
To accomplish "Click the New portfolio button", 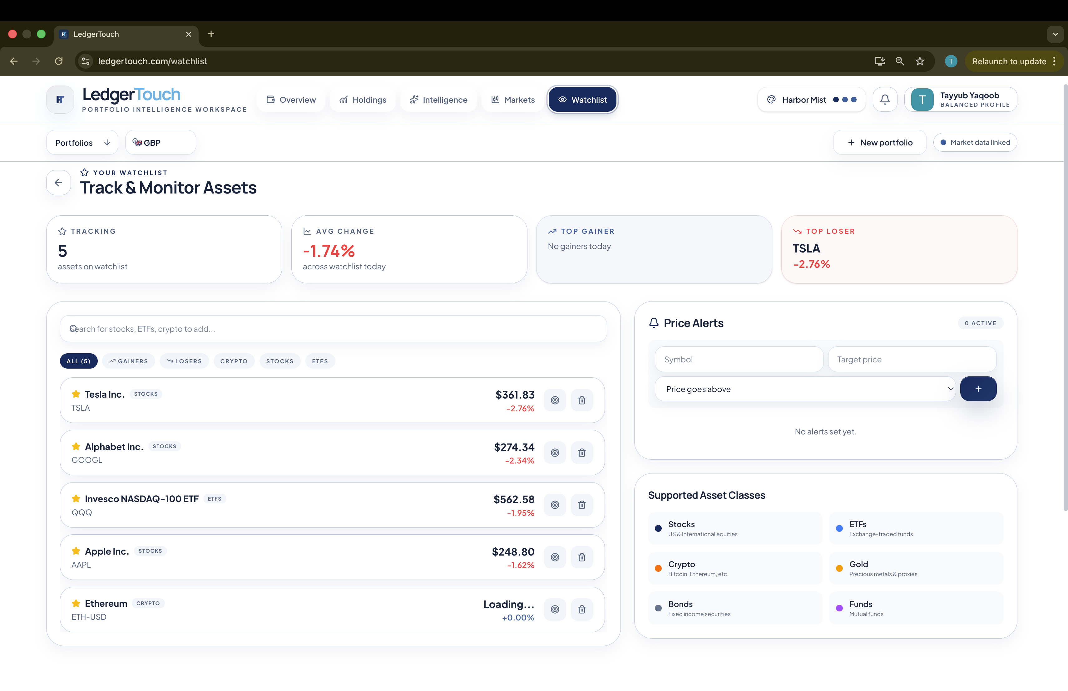I will coord(879,143).
